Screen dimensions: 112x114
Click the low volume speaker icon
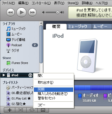pos(43,12)
